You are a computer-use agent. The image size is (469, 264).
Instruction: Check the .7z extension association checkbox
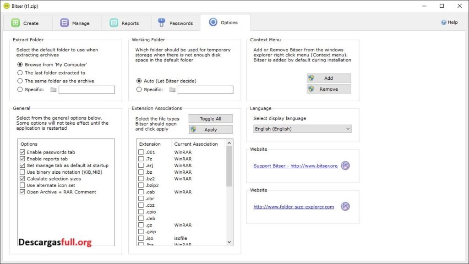140,159
